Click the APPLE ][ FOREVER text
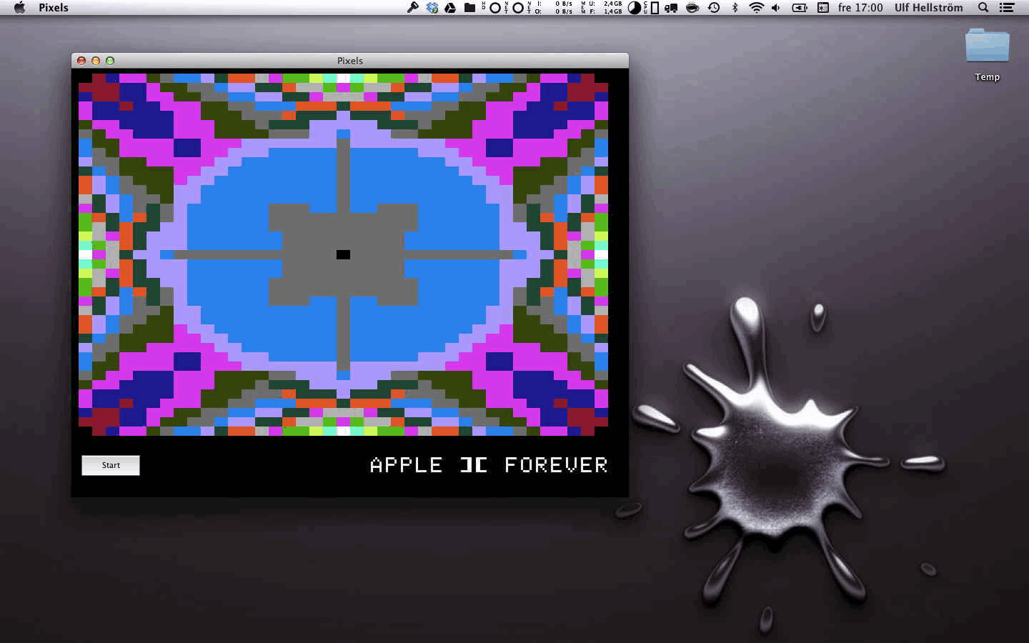 tap(489, 465)
